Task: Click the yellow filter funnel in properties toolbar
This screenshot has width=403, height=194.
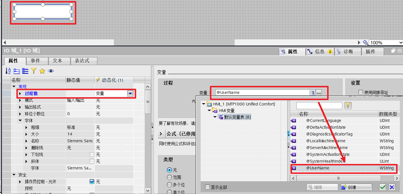Action: (34, 71)
